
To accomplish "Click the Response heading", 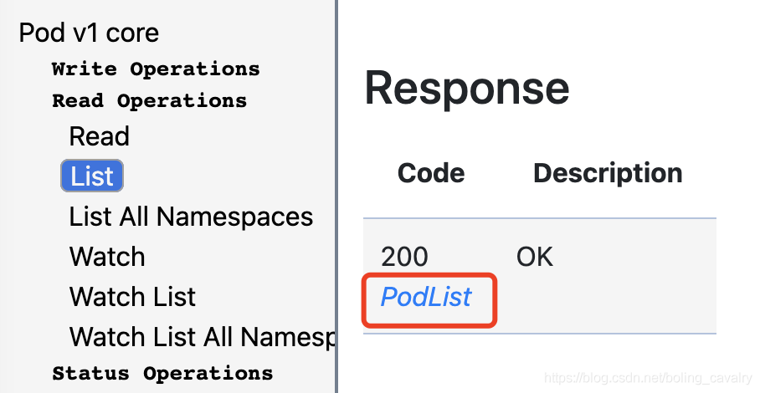I will (466, 88).
